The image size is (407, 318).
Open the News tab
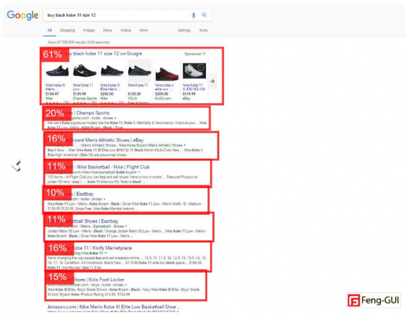click(x=108, y=30)
